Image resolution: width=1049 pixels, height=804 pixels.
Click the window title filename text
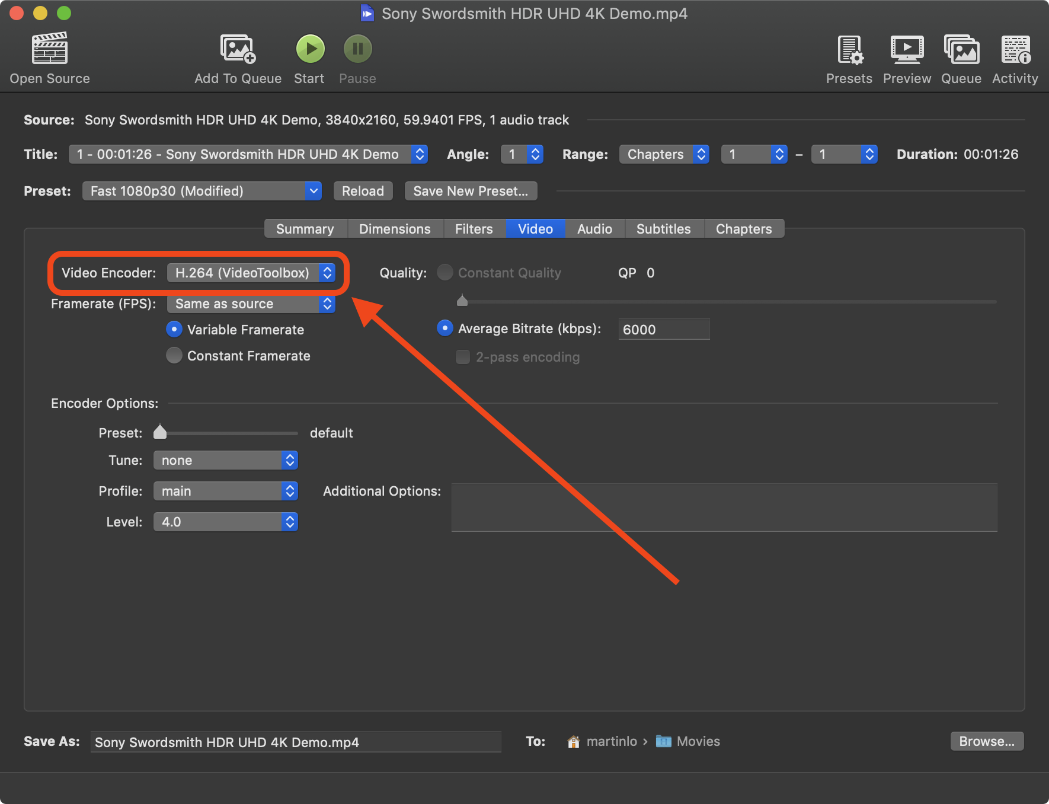(x=535, y=14)
